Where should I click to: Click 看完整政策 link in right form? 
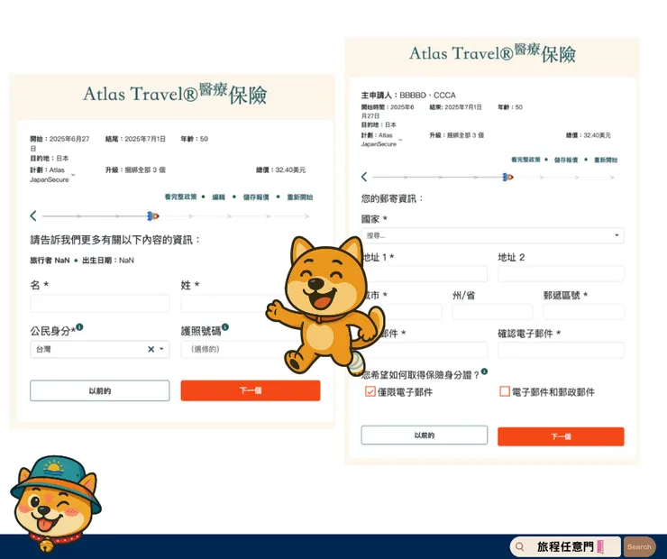pyautogui.click(x=525, y=160)
